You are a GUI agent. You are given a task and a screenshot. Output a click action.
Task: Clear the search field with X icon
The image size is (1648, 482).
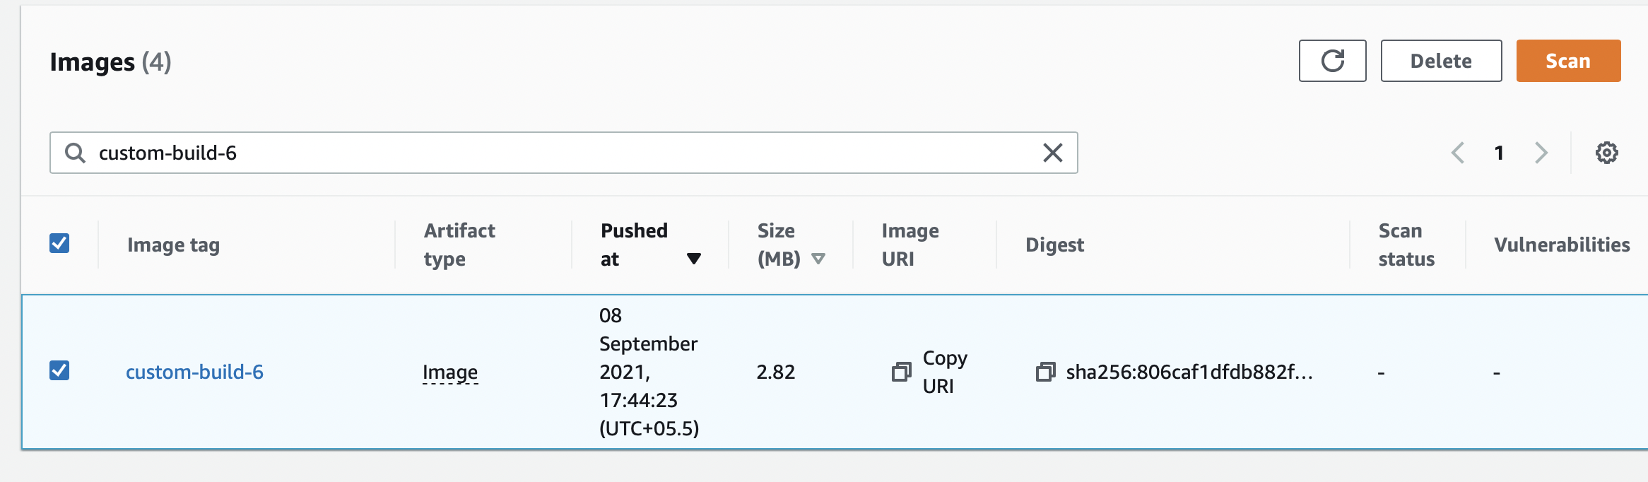click(1052, 153)
